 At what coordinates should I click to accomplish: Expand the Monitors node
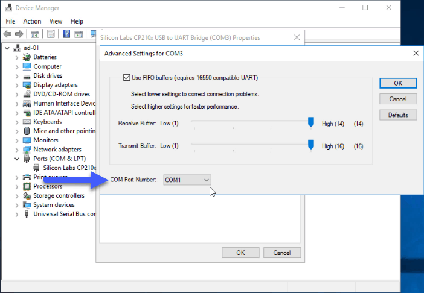tap(17, 140)
